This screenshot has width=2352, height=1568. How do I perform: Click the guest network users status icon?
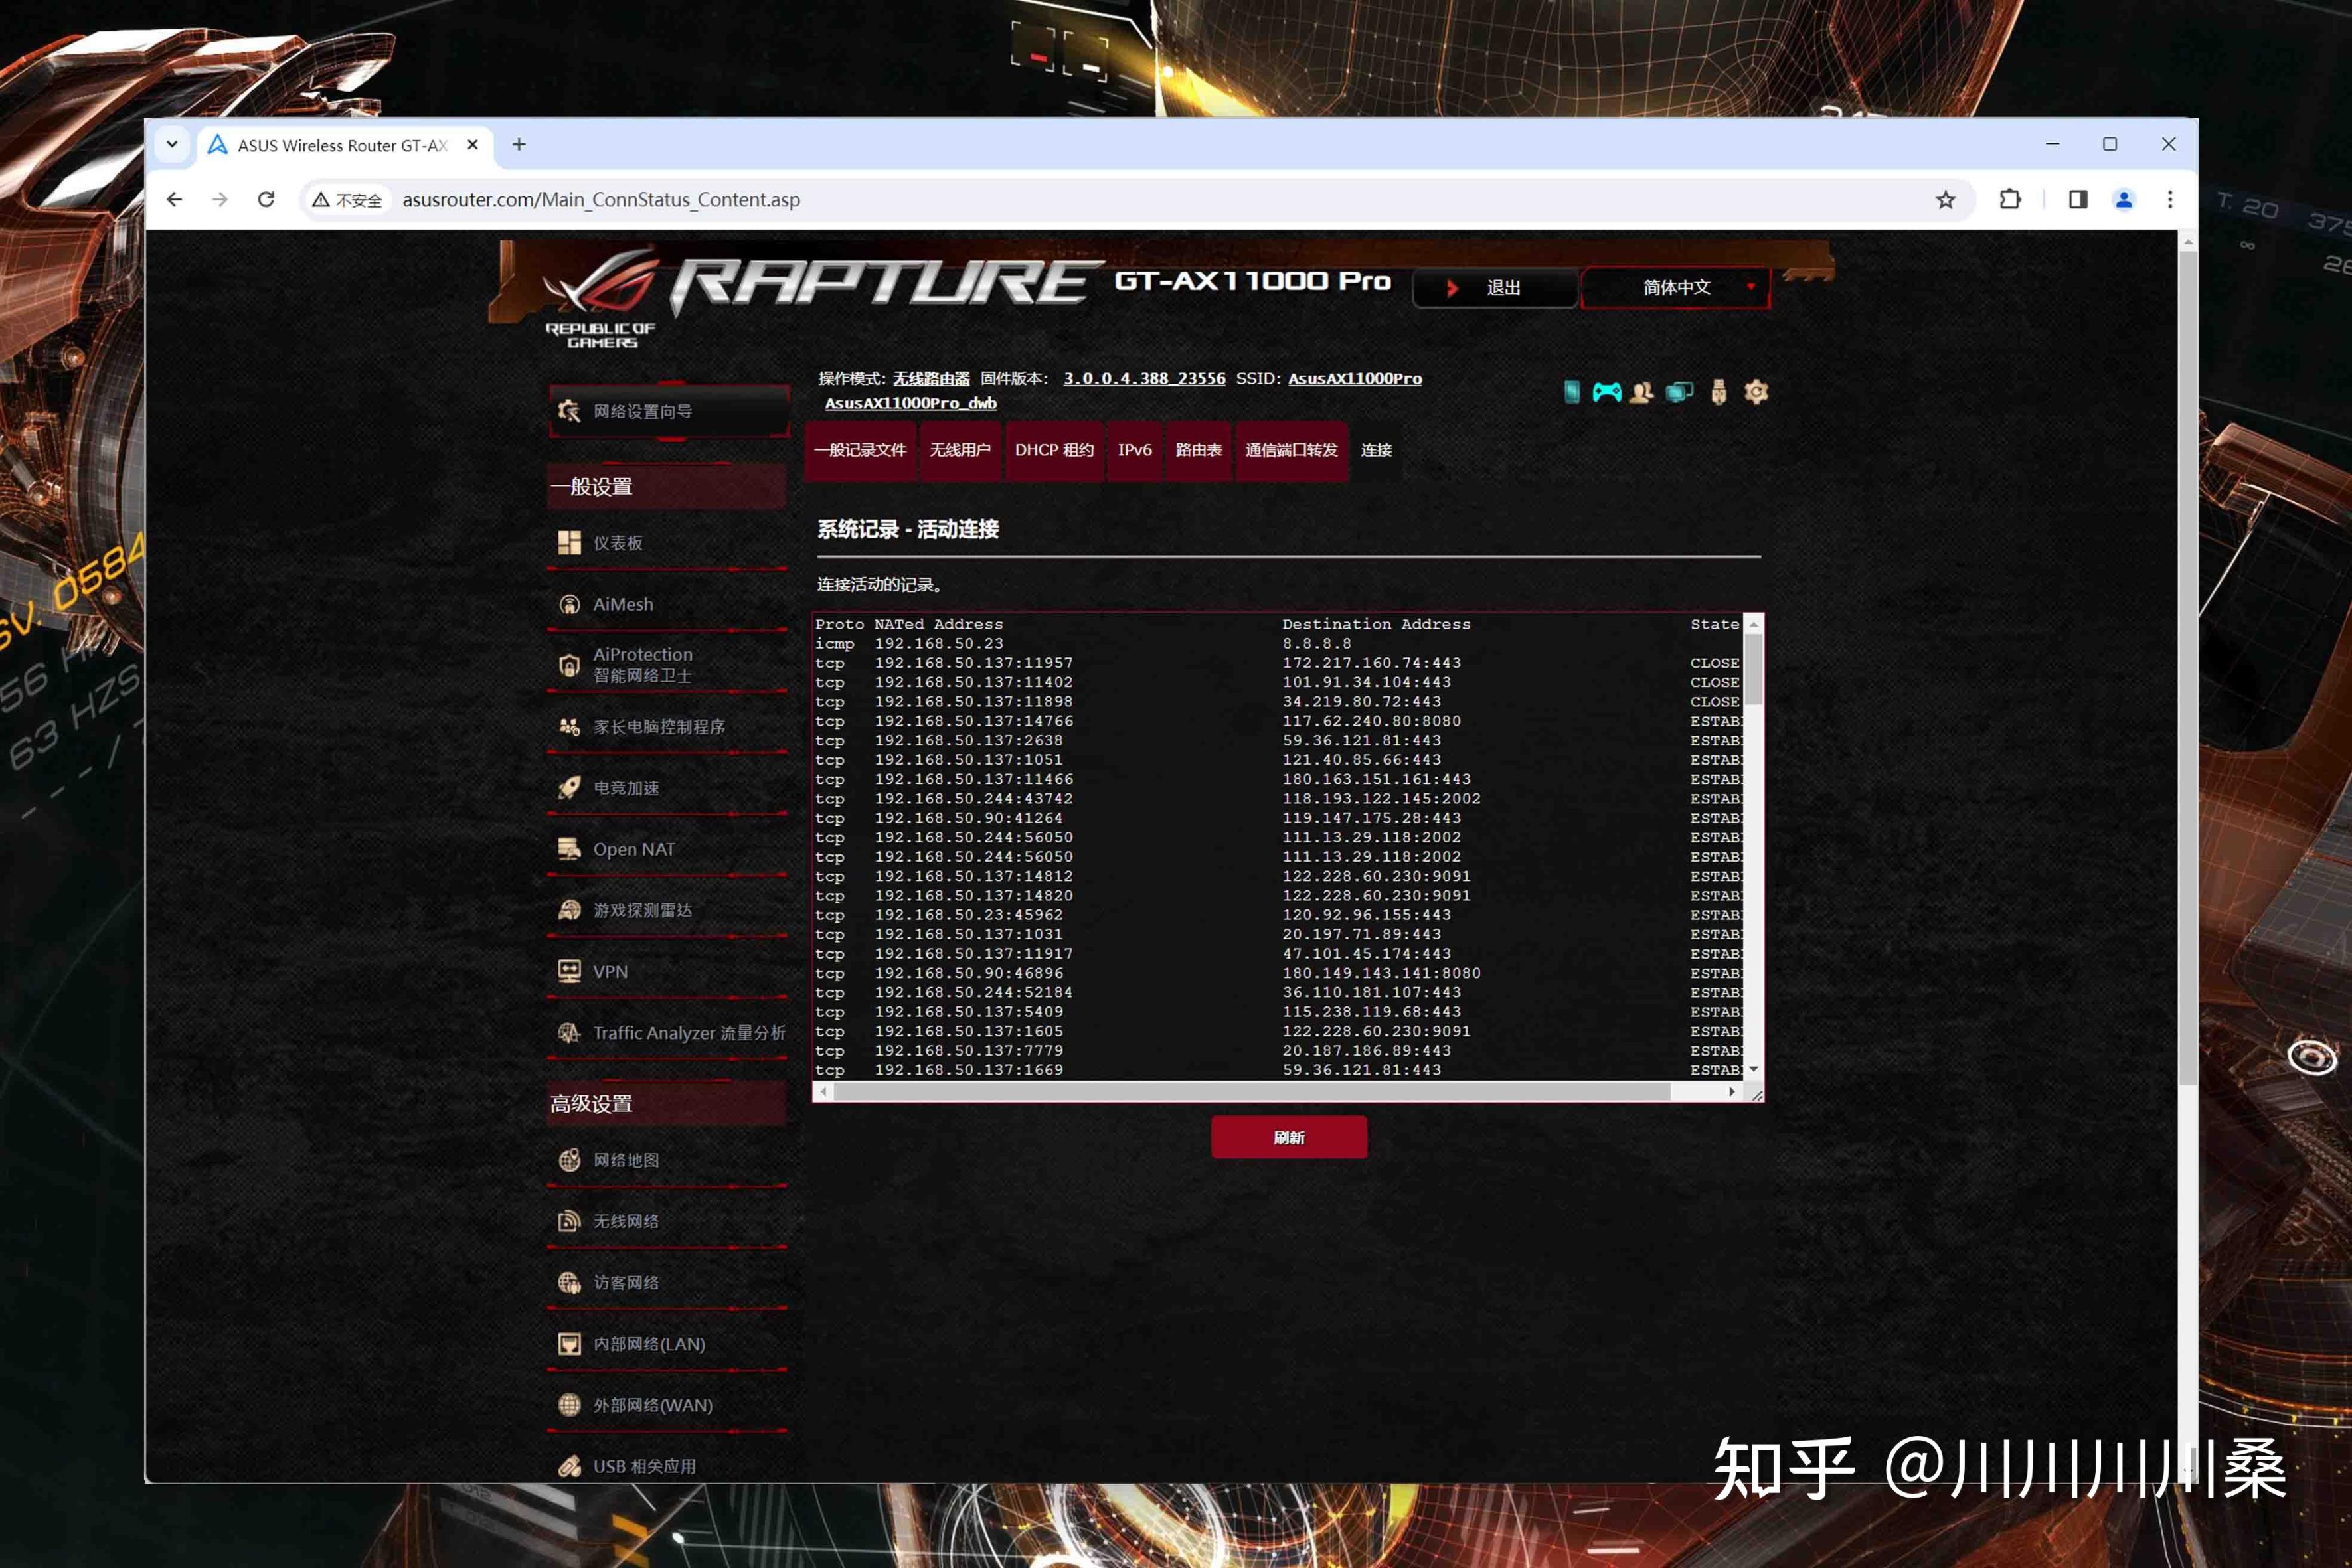click(x=1641, y=392)
